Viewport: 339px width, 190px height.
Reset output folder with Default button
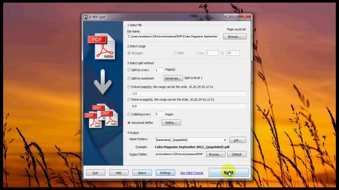237,154
